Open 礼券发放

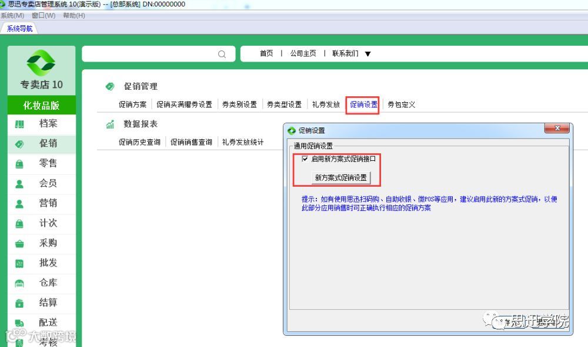coord(326,105)
